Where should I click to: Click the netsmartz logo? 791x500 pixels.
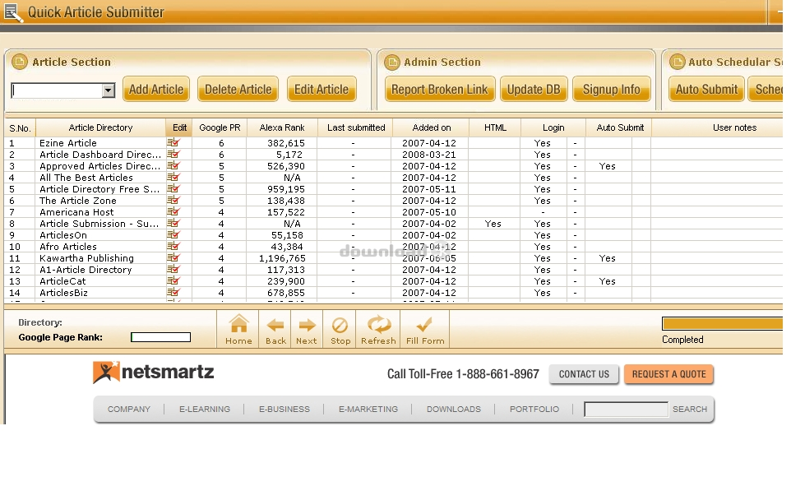(x=154, y=373)
